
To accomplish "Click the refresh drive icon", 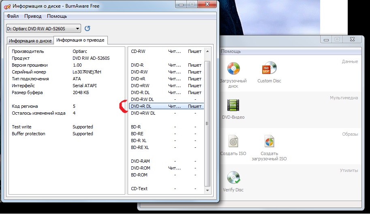I will click(87, 28).
